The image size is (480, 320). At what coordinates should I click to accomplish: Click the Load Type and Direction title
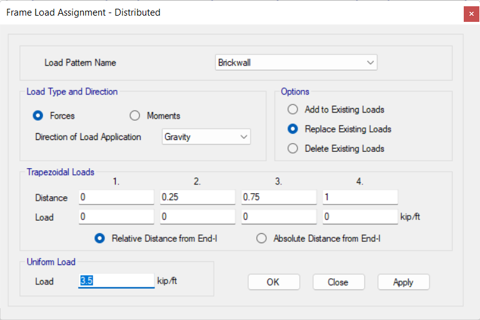click(x=72, y=91)
